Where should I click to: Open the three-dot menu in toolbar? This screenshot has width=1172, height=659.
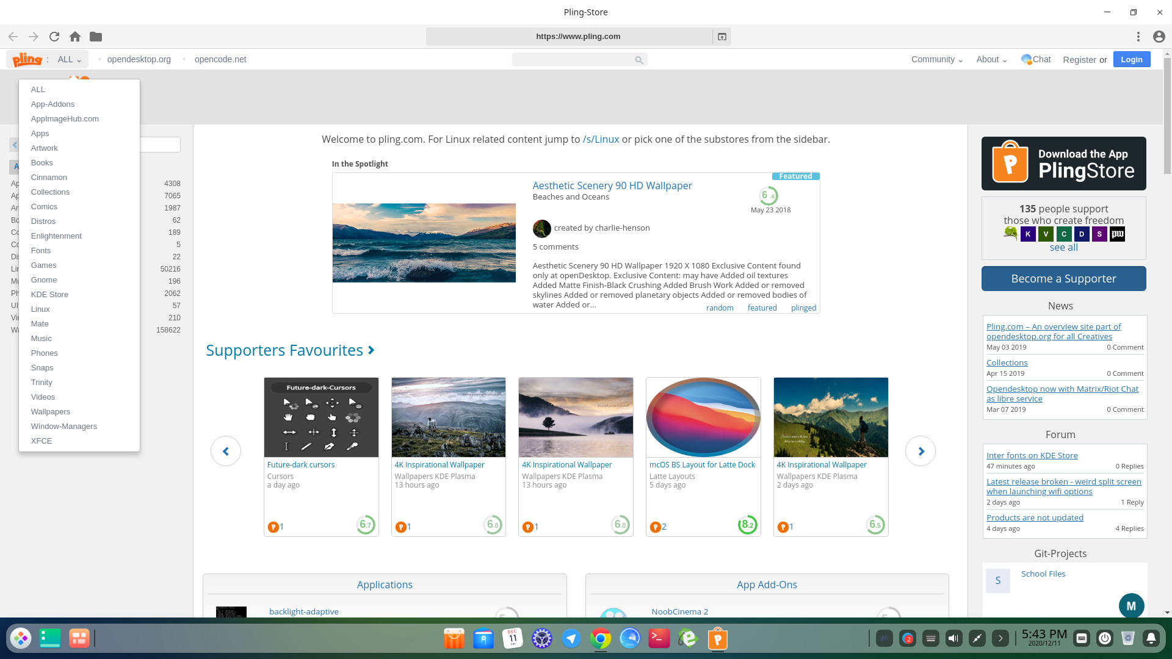click(x=1138, y=37)
